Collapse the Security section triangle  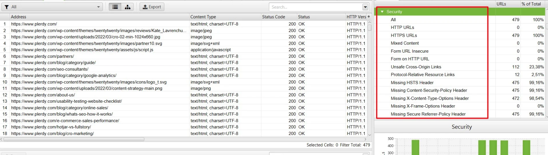pos(382,12)
